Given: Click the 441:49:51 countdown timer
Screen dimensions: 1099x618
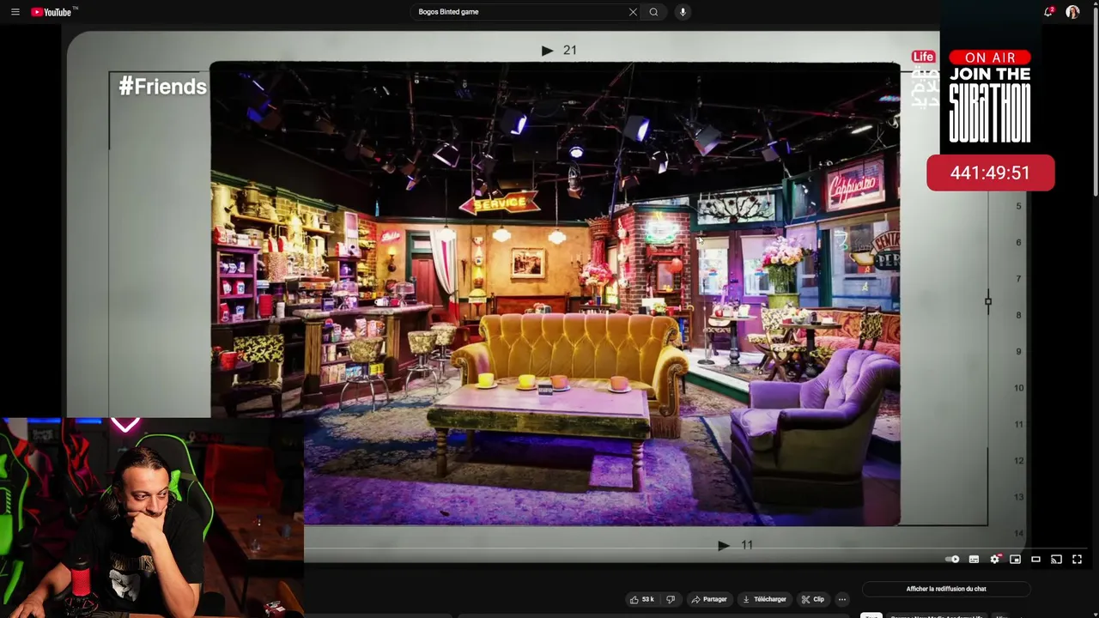Looking at the screenshot, I should [990, 173].
